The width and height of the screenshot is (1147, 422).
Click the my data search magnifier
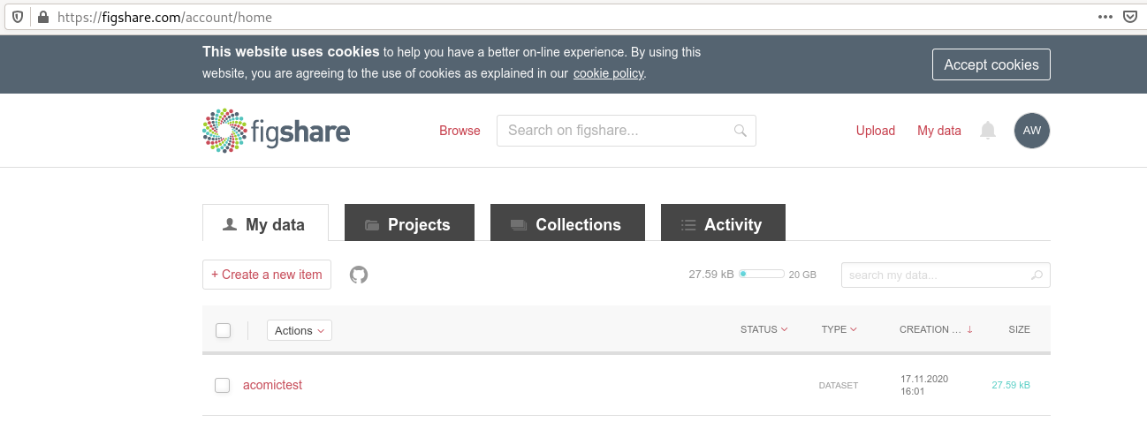1037,275
